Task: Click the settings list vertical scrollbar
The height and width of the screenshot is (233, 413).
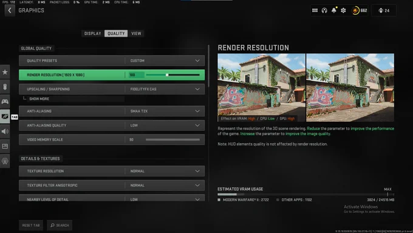Action: (208, 66)
